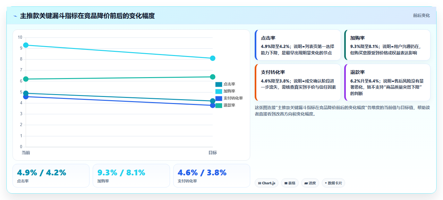
Task: Select the 点击率 data point at 当前
Action: click(26, 93)
